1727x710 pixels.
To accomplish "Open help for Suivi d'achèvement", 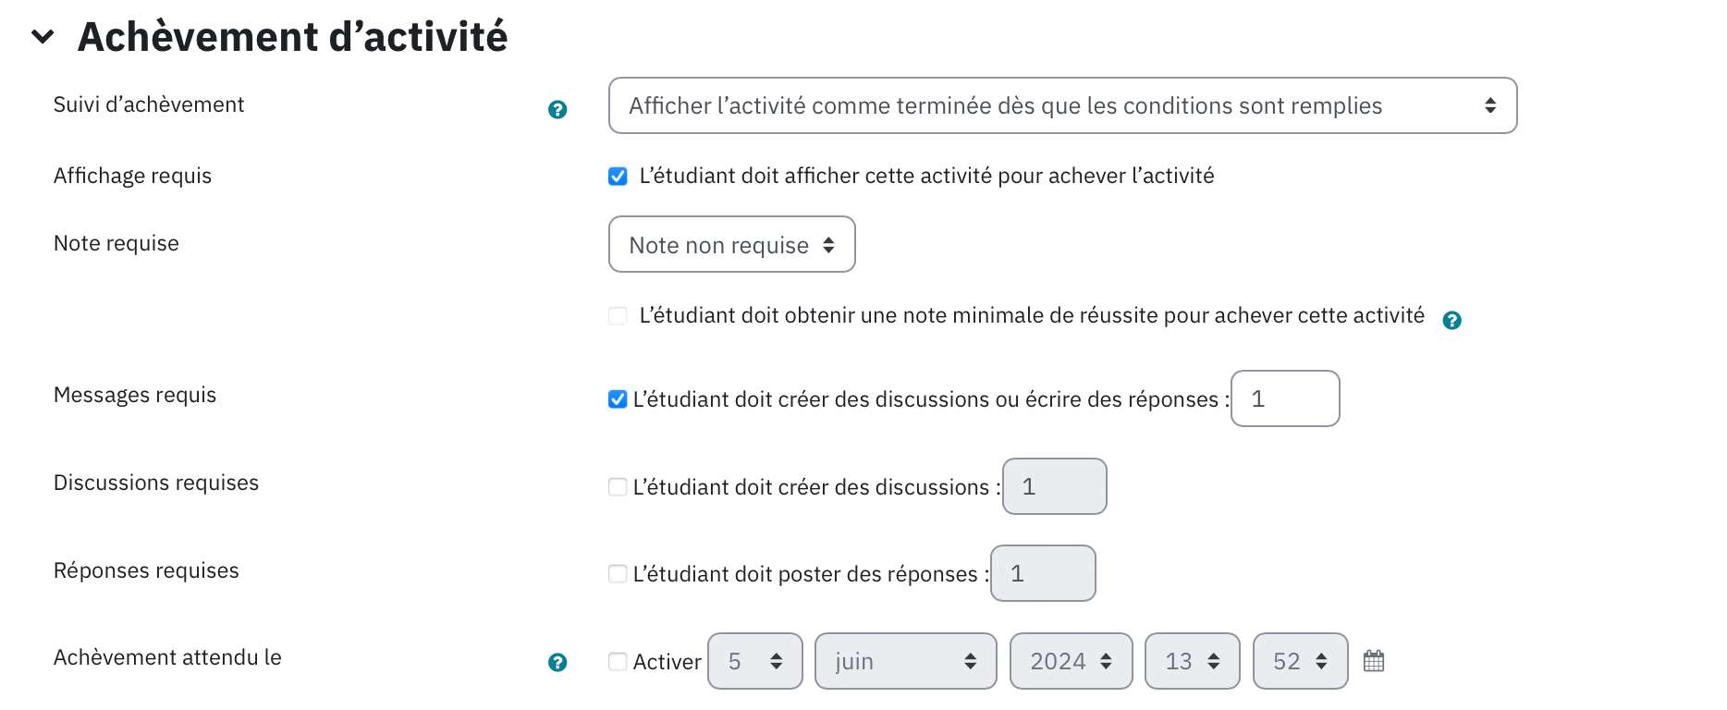I will click(557, 110).
